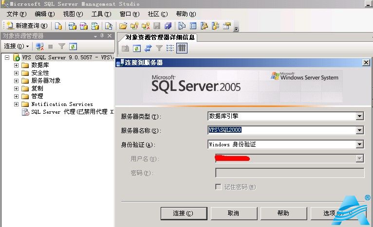Open a Database Engine Query from toolbar
Viewport: 373px width, 227px height.
pos(58,26)
